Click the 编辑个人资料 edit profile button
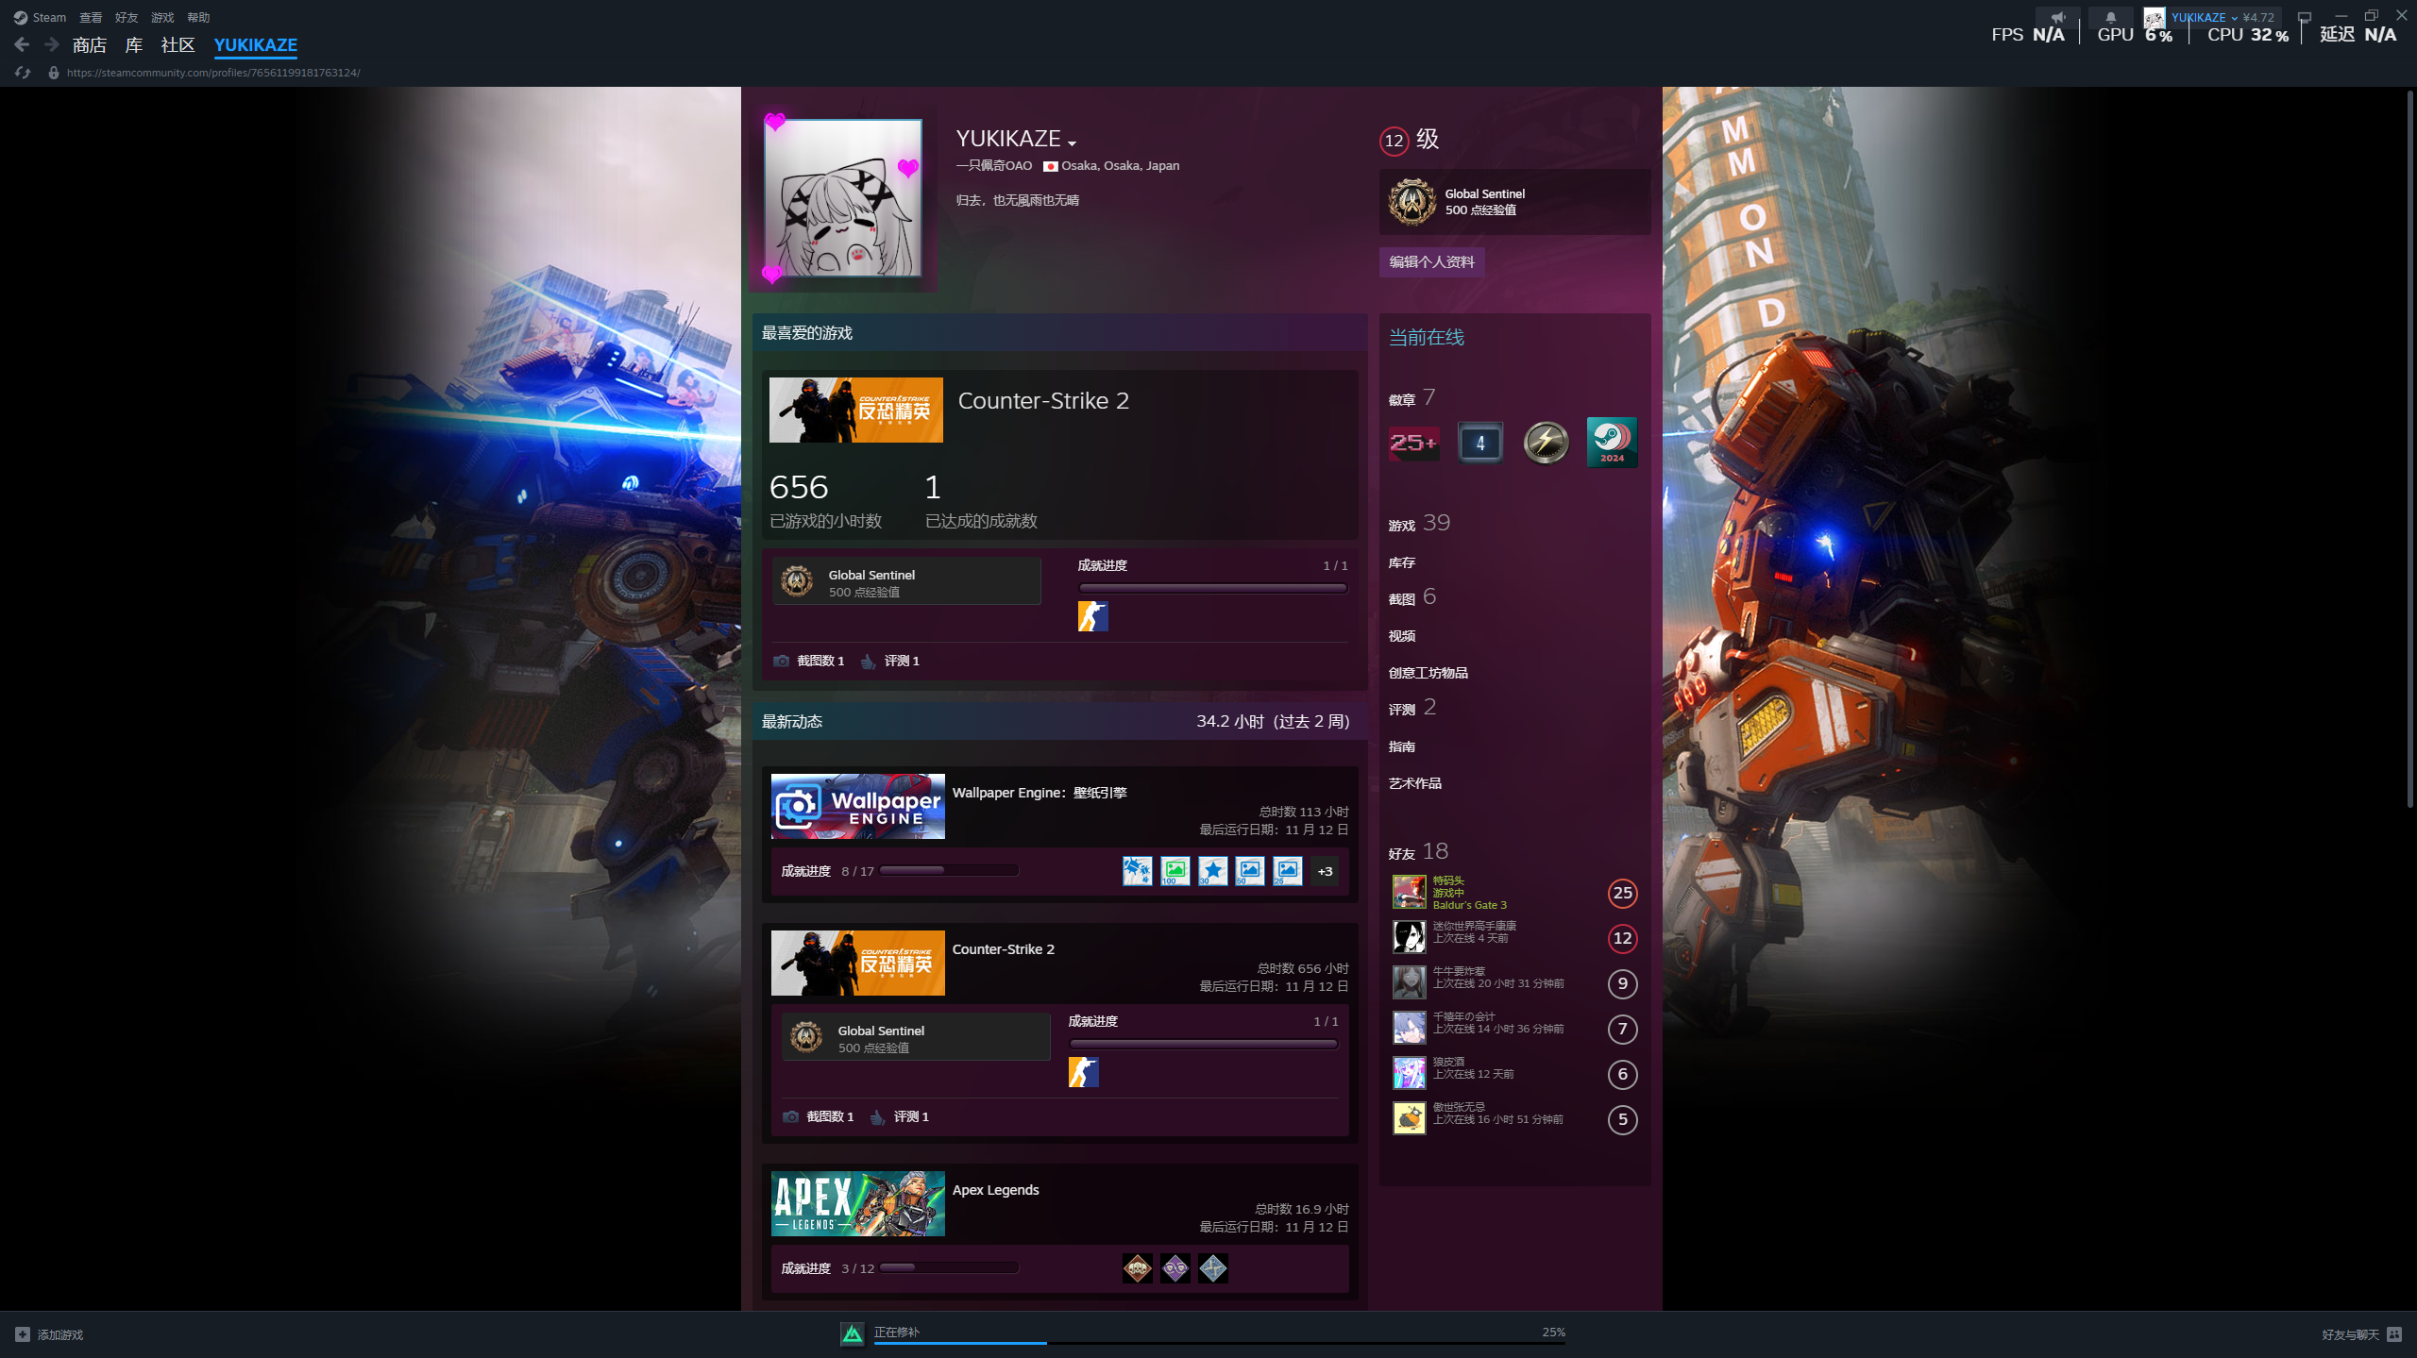 click(1431, 261)
